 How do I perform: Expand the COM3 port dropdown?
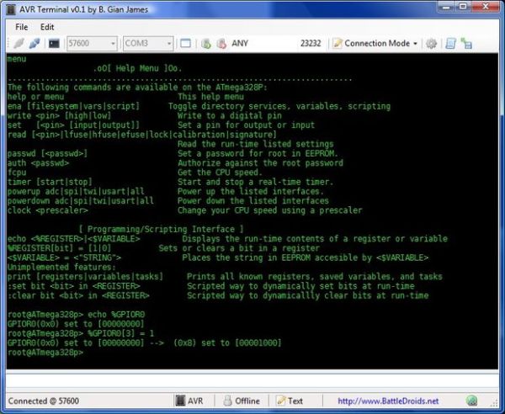148,44
